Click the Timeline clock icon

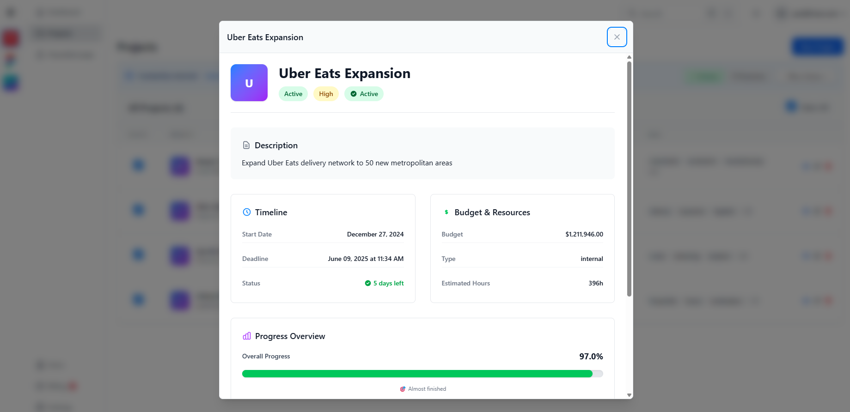pos(247,212)
